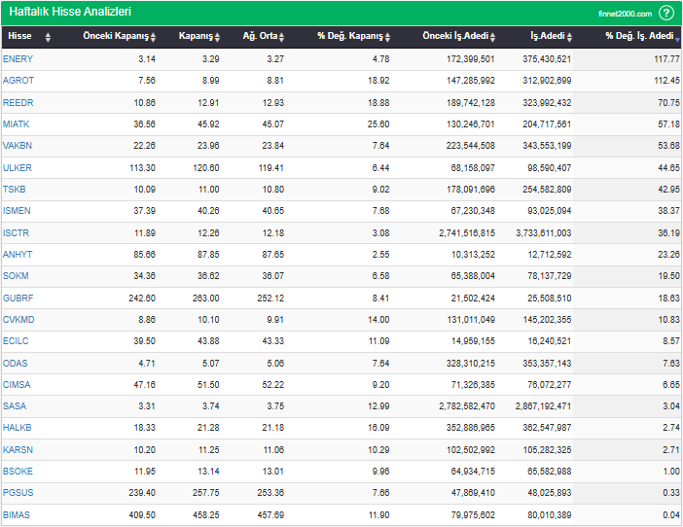Select BSOKE volume change value 1.00
This screenshot has width=683, height=527.
tap(671, 472)
